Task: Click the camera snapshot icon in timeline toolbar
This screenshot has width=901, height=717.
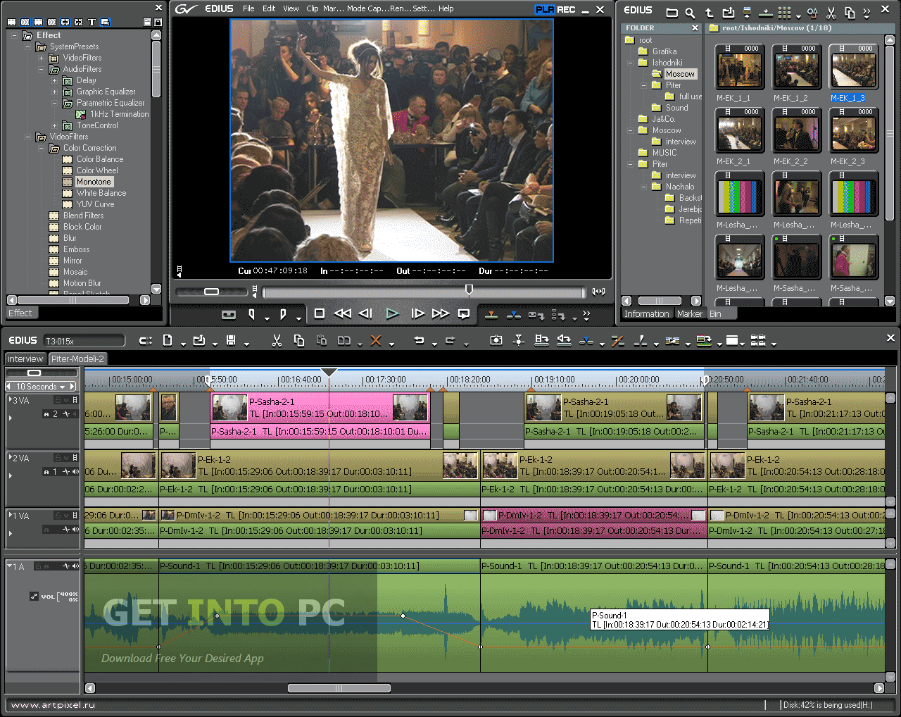Action: click(x=496, y=341)
